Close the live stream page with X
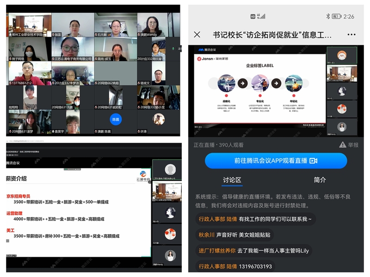The image size is (370, 277). click(x=197, y=35)
